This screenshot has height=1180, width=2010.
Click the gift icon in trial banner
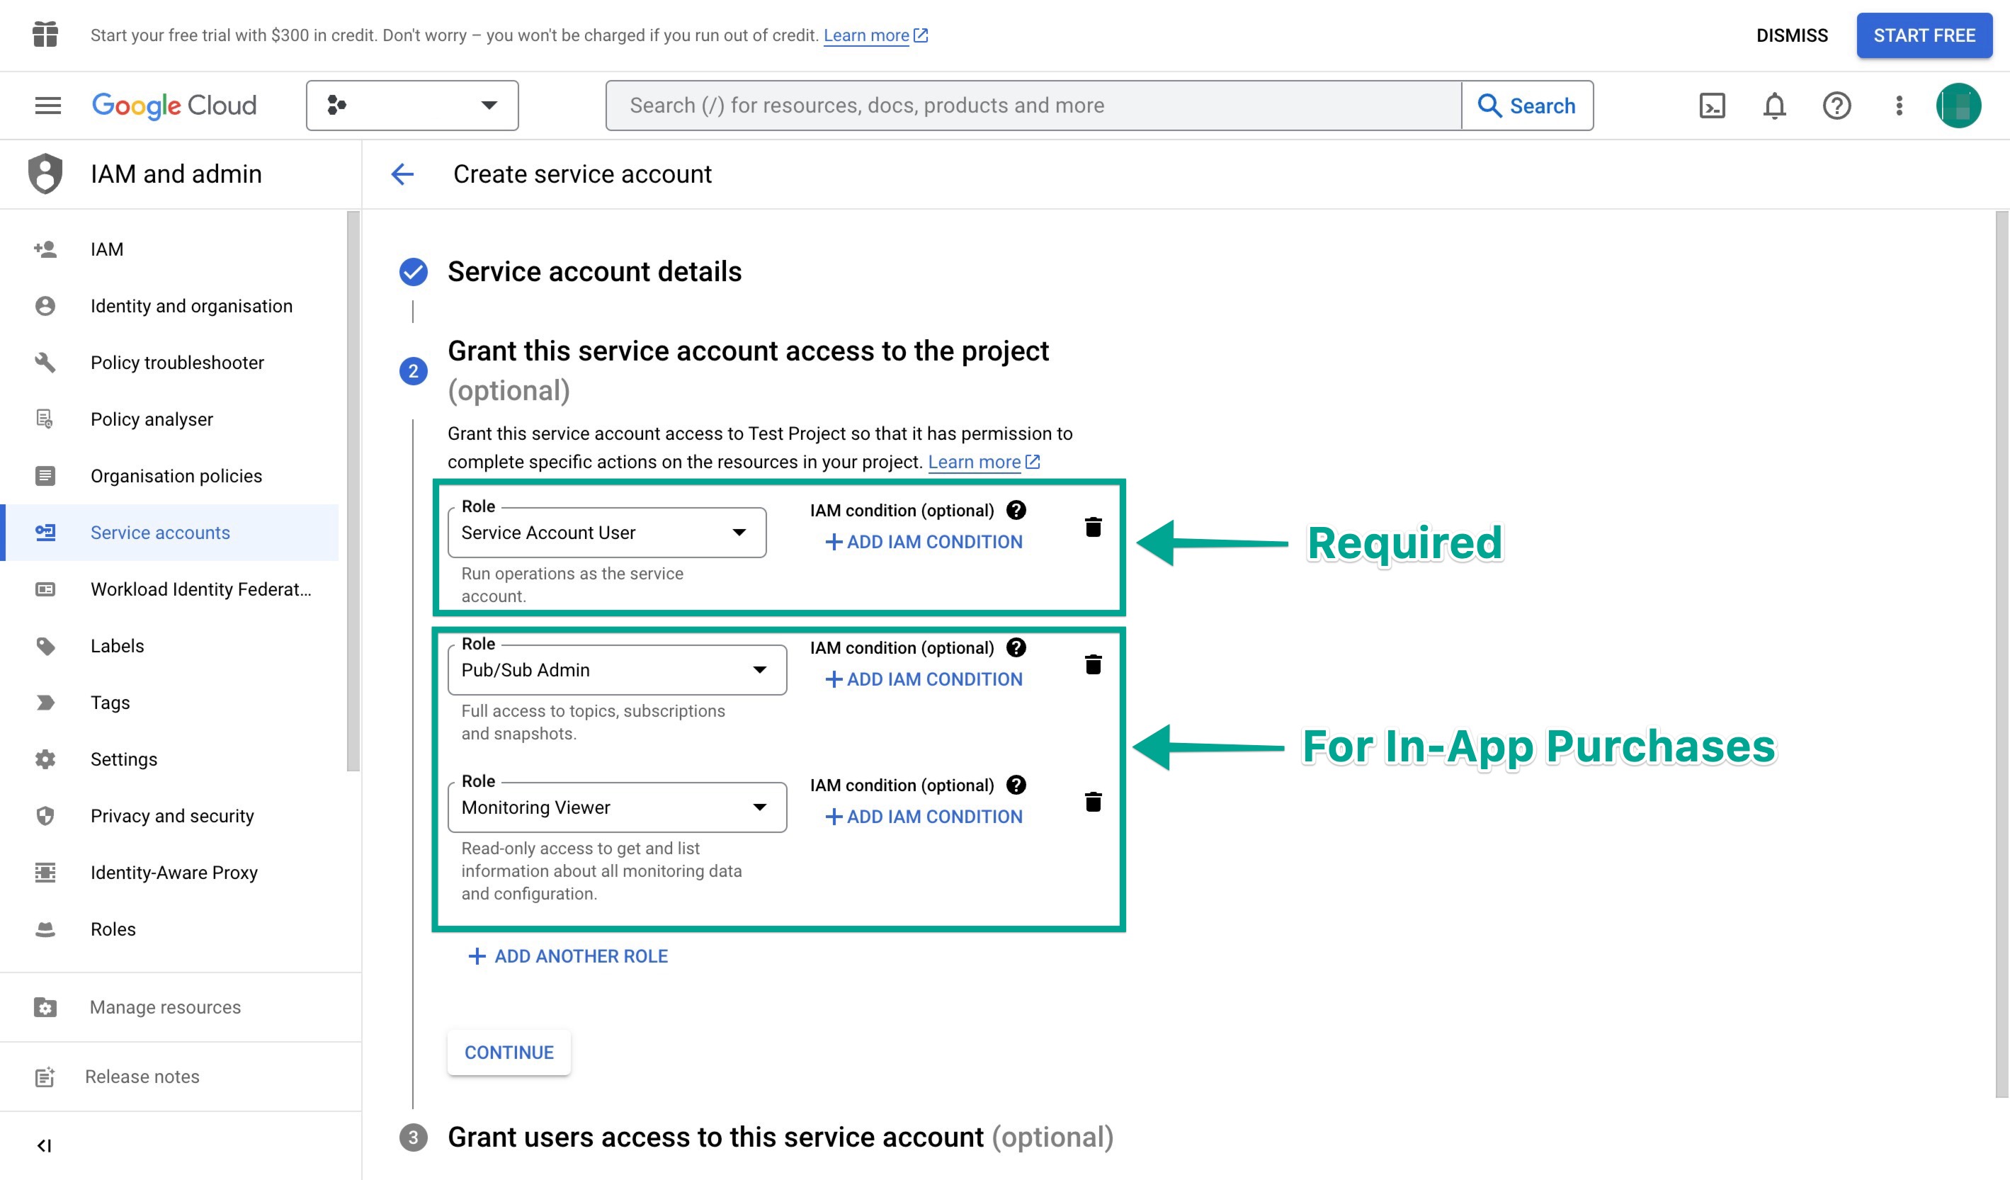tap(45, 34)
